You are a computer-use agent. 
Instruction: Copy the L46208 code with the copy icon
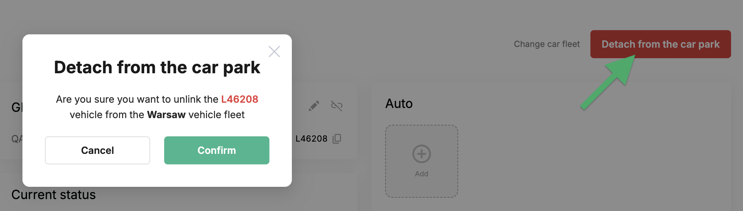[337, 139]
